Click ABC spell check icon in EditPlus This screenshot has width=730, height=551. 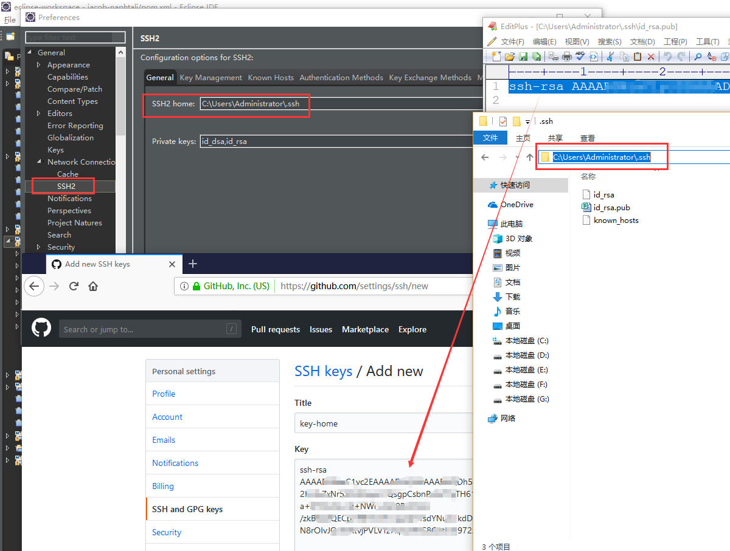pyautogui.click(x=580, y=56)
